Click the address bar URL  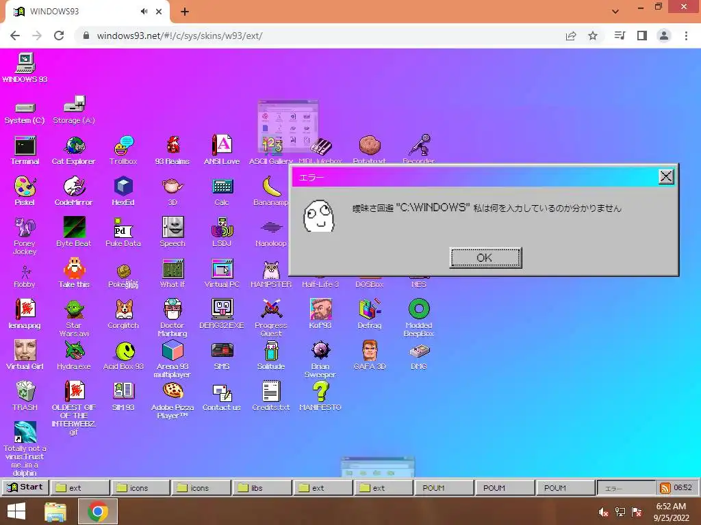[x=180, y=36]
